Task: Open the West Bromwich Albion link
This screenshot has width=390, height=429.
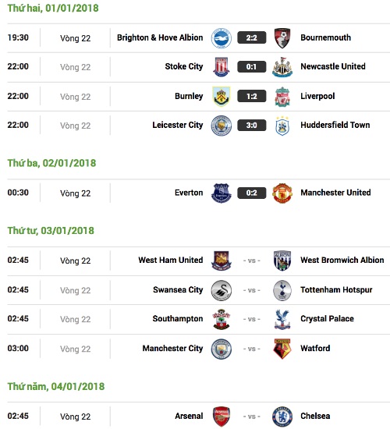Action: [x=342, y=260]
